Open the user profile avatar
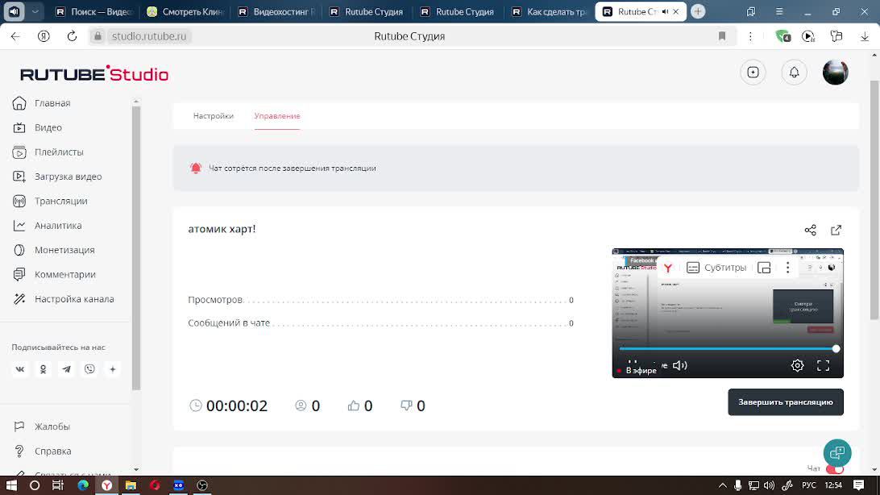This screenshot has width=880, height=495. tap(835, 73)
